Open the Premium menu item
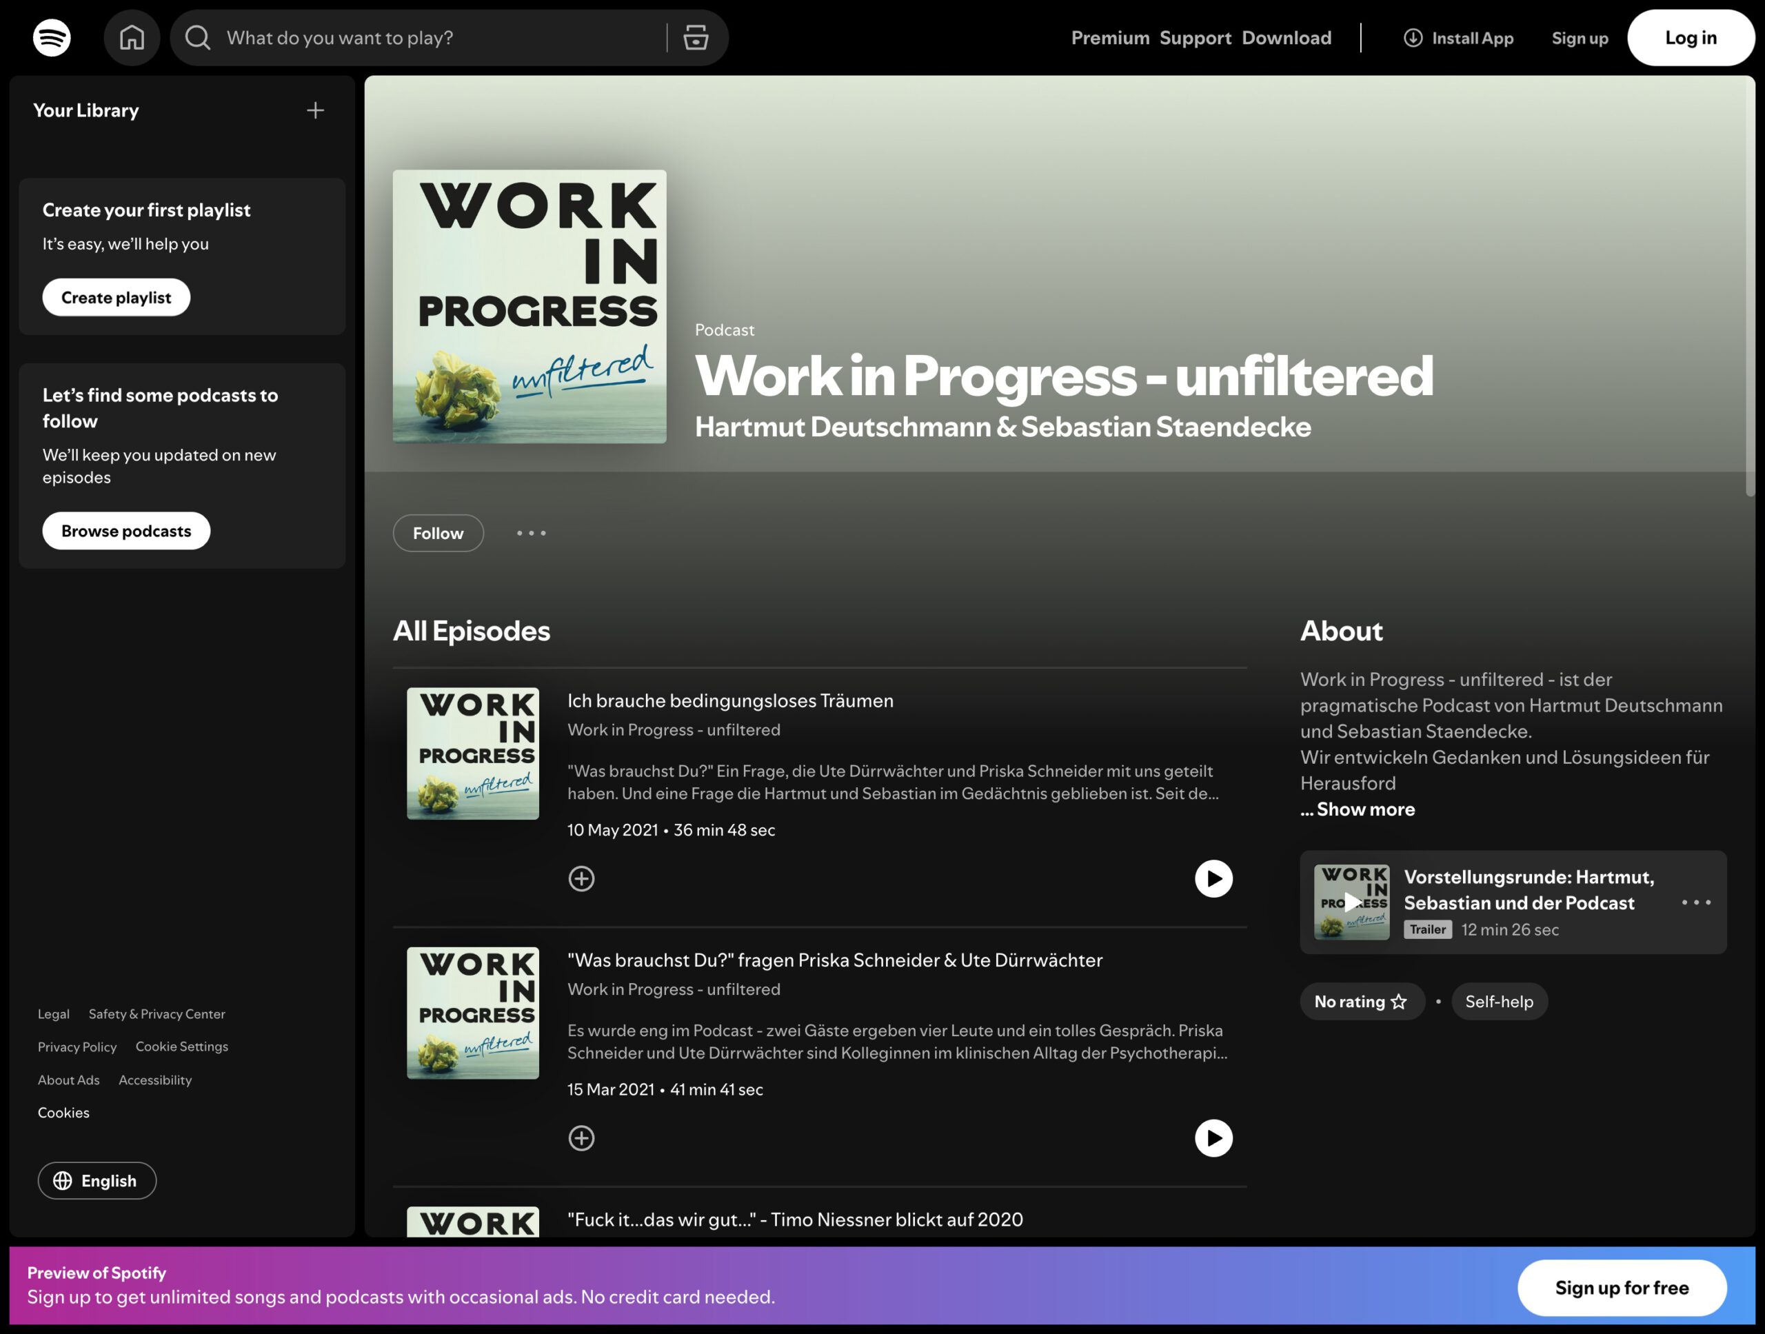This screenshot has width=1765, height=1334. tap(1110, 37)
